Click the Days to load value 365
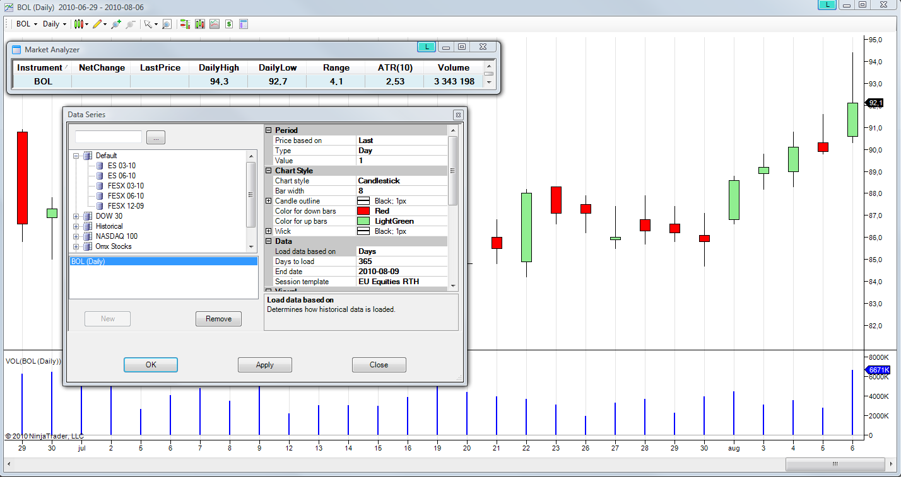Viewport: 901px width, 477px height. [402, 261]
